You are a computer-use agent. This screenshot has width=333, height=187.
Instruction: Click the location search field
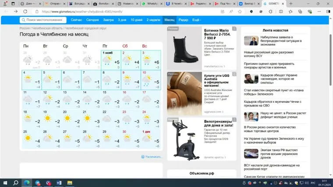tap(43, 20)
